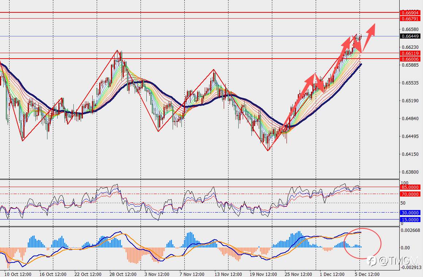
Task: Click the 0.66230 price axis value
Action: 410,47
